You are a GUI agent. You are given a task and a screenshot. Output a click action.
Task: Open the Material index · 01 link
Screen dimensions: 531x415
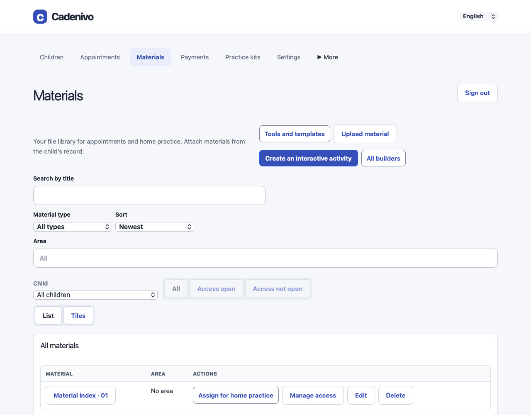point(81,395)
